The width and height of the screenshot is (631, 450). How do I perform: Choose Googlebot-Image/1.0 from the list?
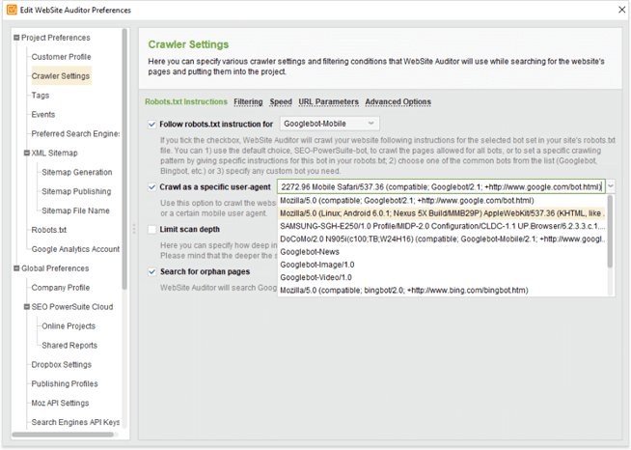(x=442, y=265)
